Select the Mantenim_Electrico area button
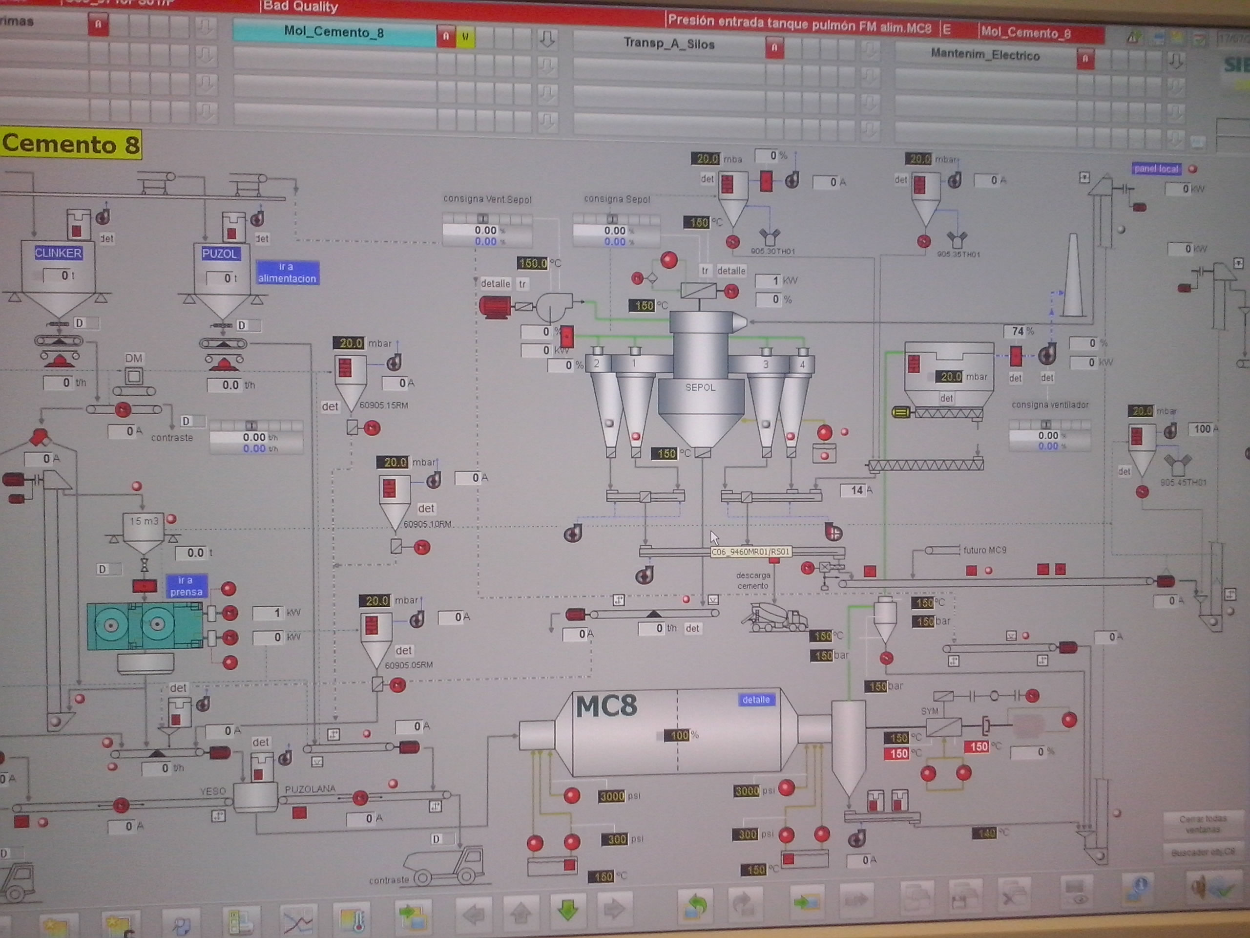The height and width of the screenshot is (938, 1250). [984, 55]
